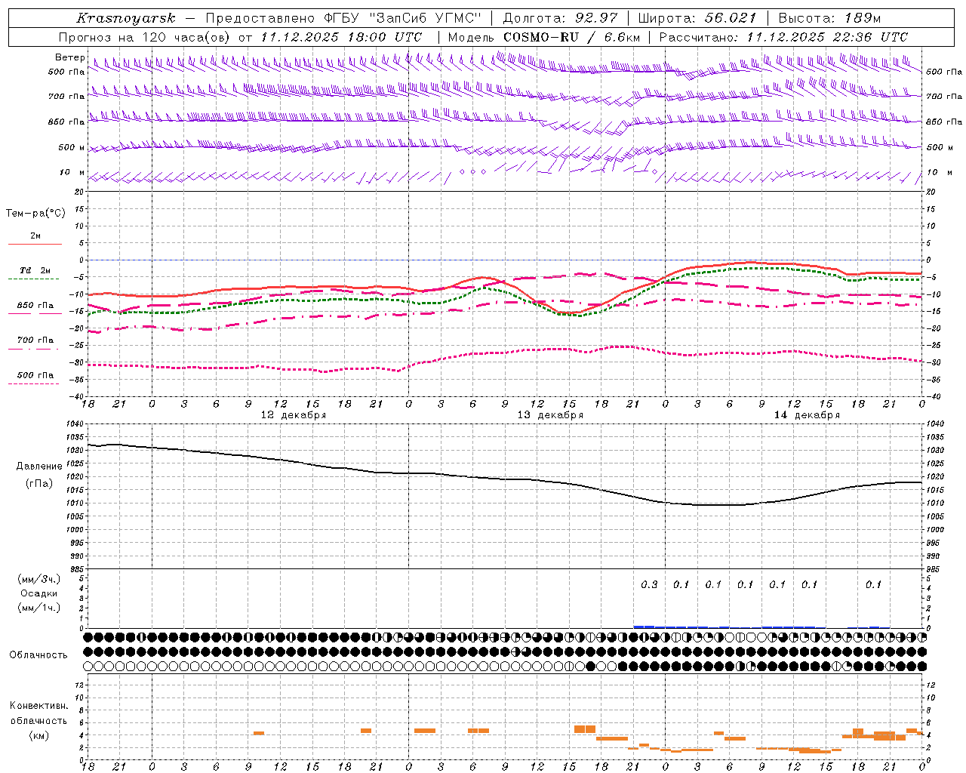
Task: Click the '500 гПа' temperature legend entry
Action: [35, 375]
